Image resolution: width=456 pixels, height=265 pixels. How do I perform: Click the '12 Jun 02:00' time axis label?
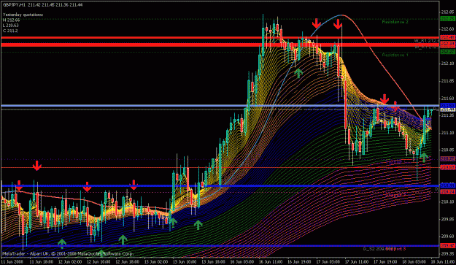pyautogui.click(x=70, y=262)
